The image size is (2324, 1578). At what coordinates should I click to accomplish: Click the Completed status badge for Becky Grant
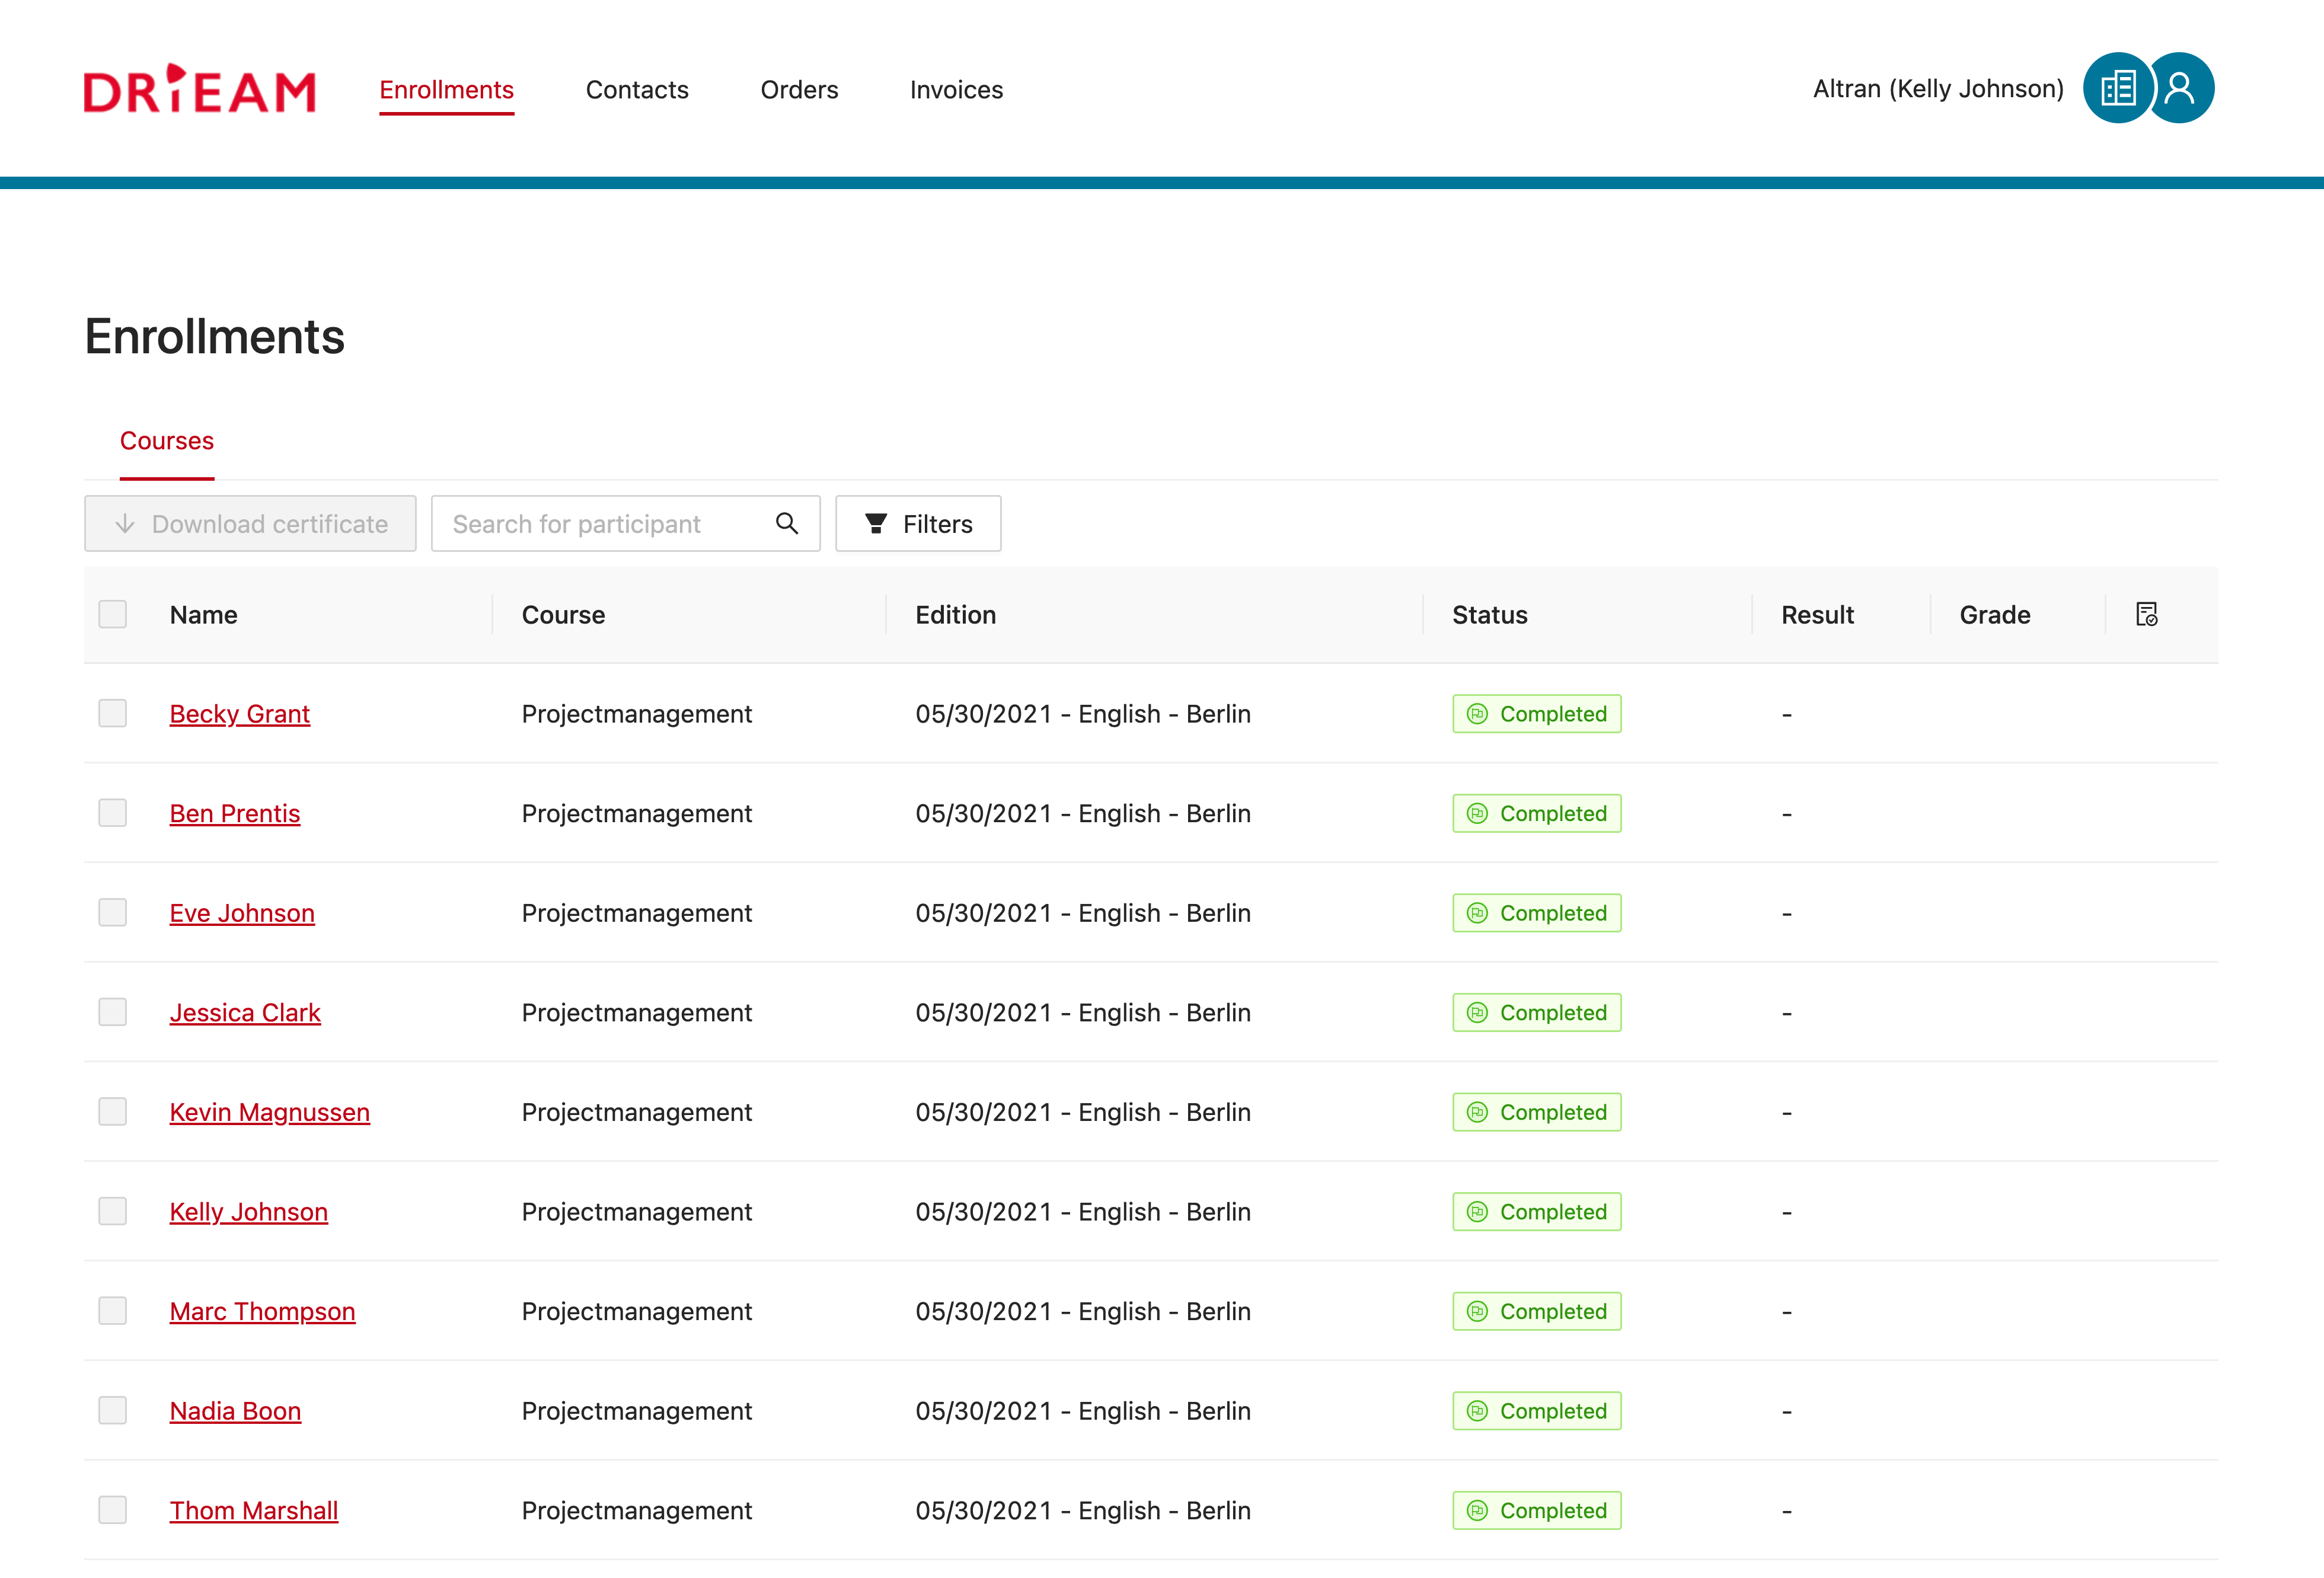tap(1536, 714)
